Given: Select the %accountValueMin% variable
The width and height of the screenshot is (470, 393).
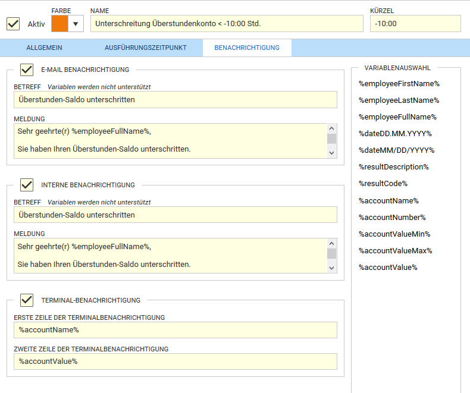Looking at the screenshot, I should click(x=394, y=234).
